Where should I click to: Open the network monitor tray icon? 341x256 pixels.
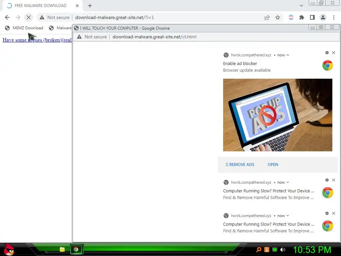(275, 250)
